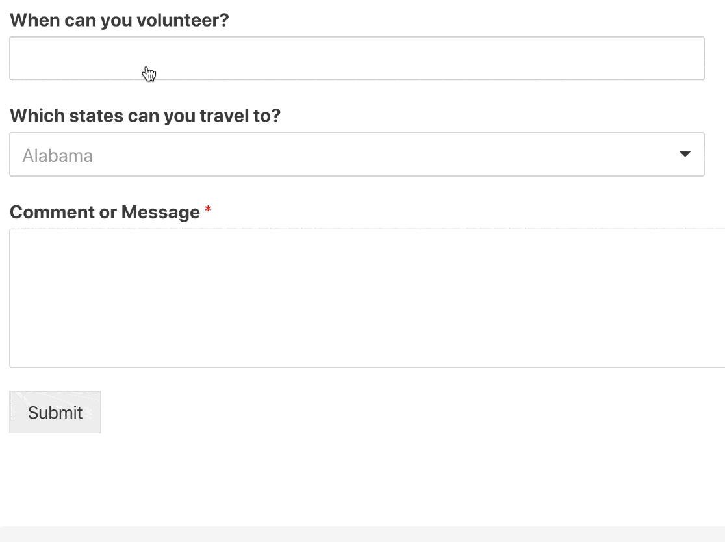Click the 'When can you volunteer?' input field
Viewport: 725px width, 542px height.
tap(357, 58)
